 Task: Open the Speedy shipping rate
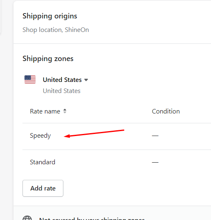tap(40, 136)
